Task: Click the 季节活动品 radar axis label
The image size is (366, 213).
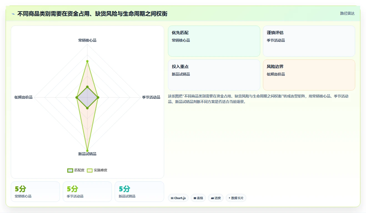Action: pyautogui.click(x=151, y=97)
